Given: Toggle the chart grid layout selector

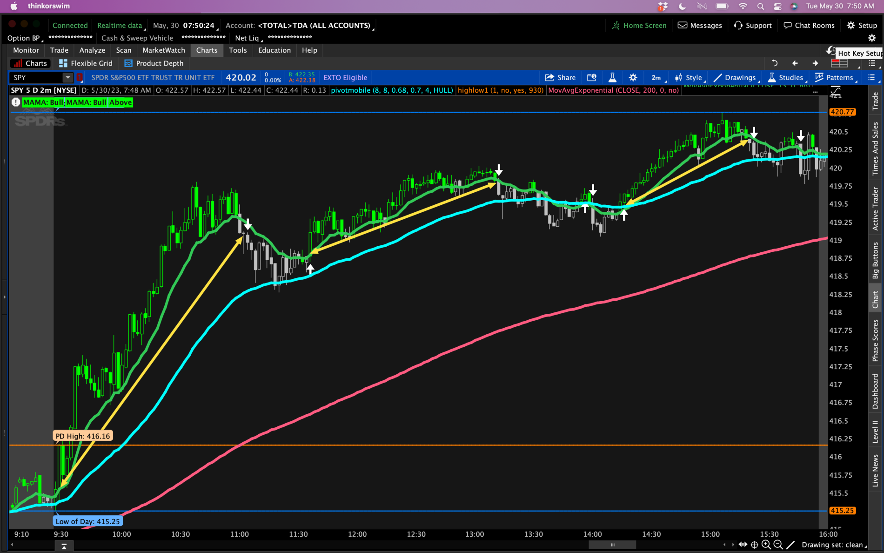Looking at the screenshot, I should [839, 63].
